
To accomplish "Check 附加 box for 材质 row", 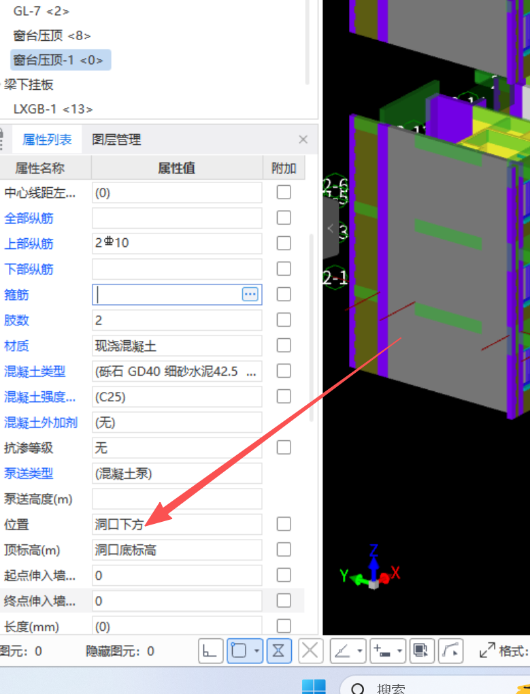I will click(284, 345).
